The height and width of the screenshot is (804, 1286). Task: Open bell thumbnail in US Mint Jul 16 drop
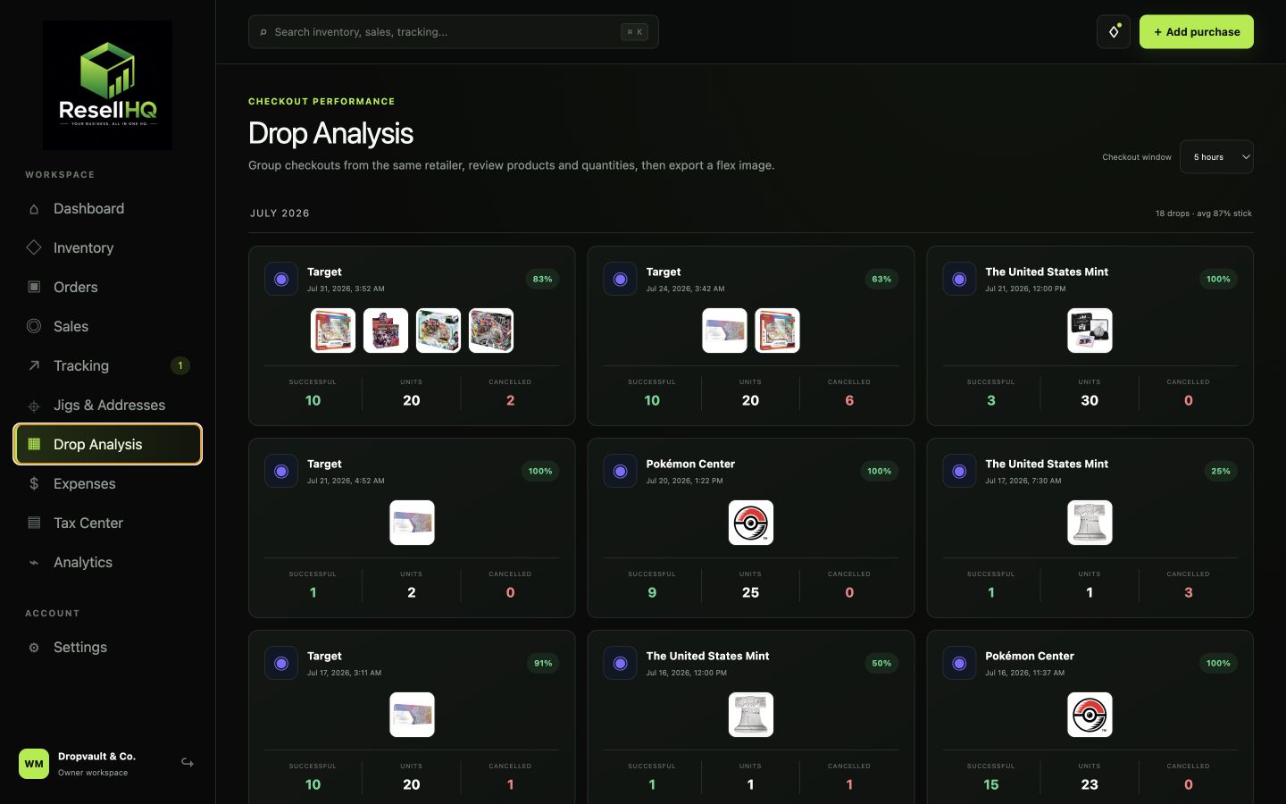tap(751, 715)
